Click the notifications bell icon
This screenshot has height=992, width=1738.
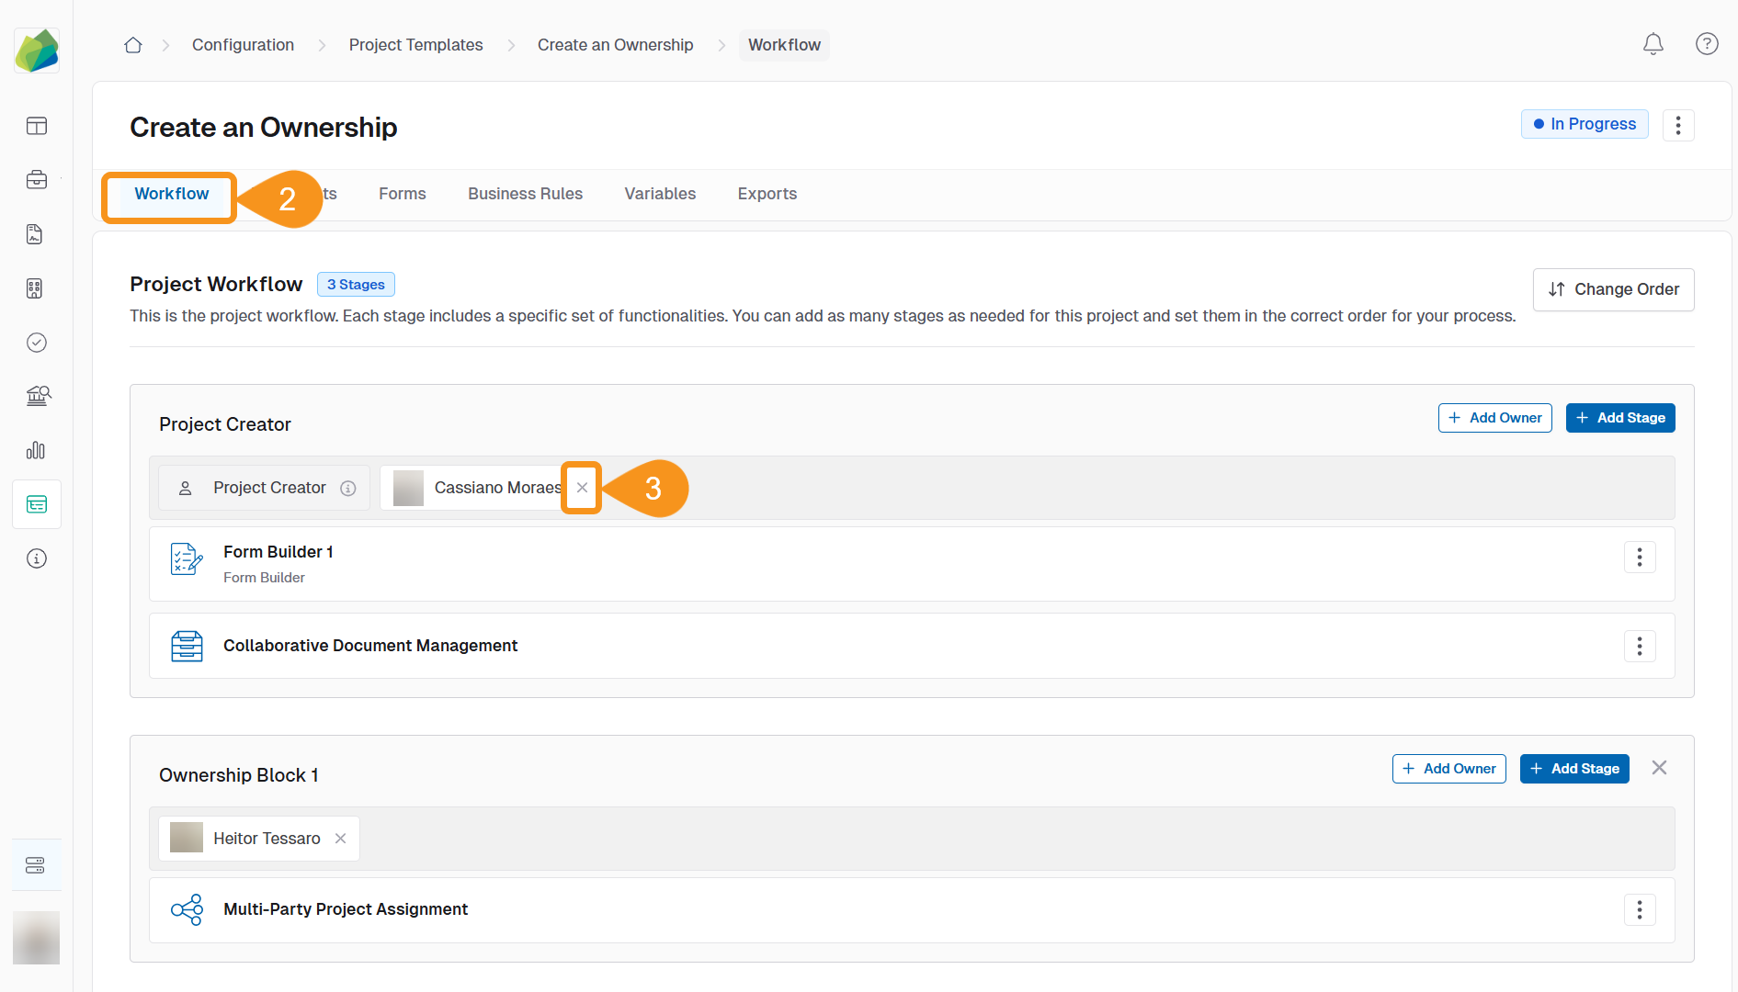point(1653,44)
